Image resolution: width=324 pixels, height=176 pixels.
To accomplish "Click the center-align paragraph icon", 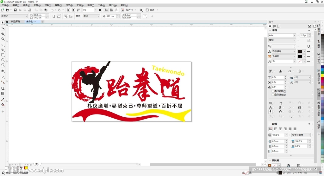I will pos(280,129).
